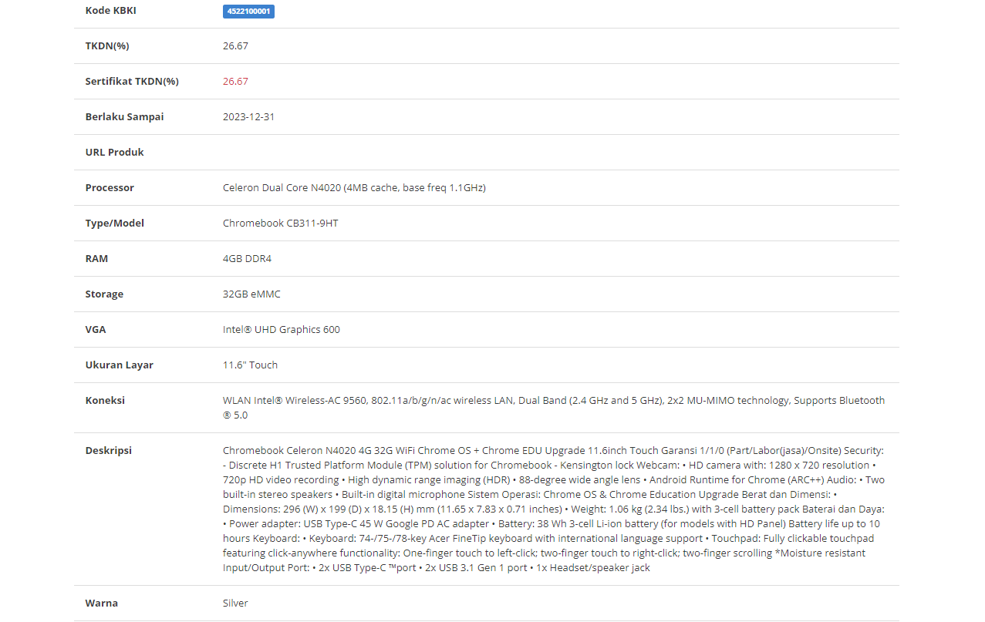985x622 pixels.
Task: Select the '32GB eMMC' value
Action: 250,294
